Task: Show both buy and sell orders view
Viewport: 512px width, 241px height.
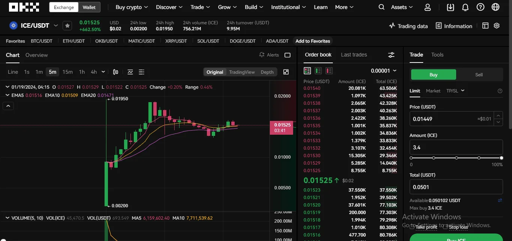Action: click(x=307, y=71)
